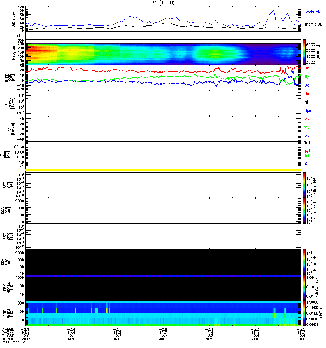Viewport: 326px width, 348px height.
Task: Click the blue stripe in ESA electron spectrogram
Action: (x=163, y=276)
